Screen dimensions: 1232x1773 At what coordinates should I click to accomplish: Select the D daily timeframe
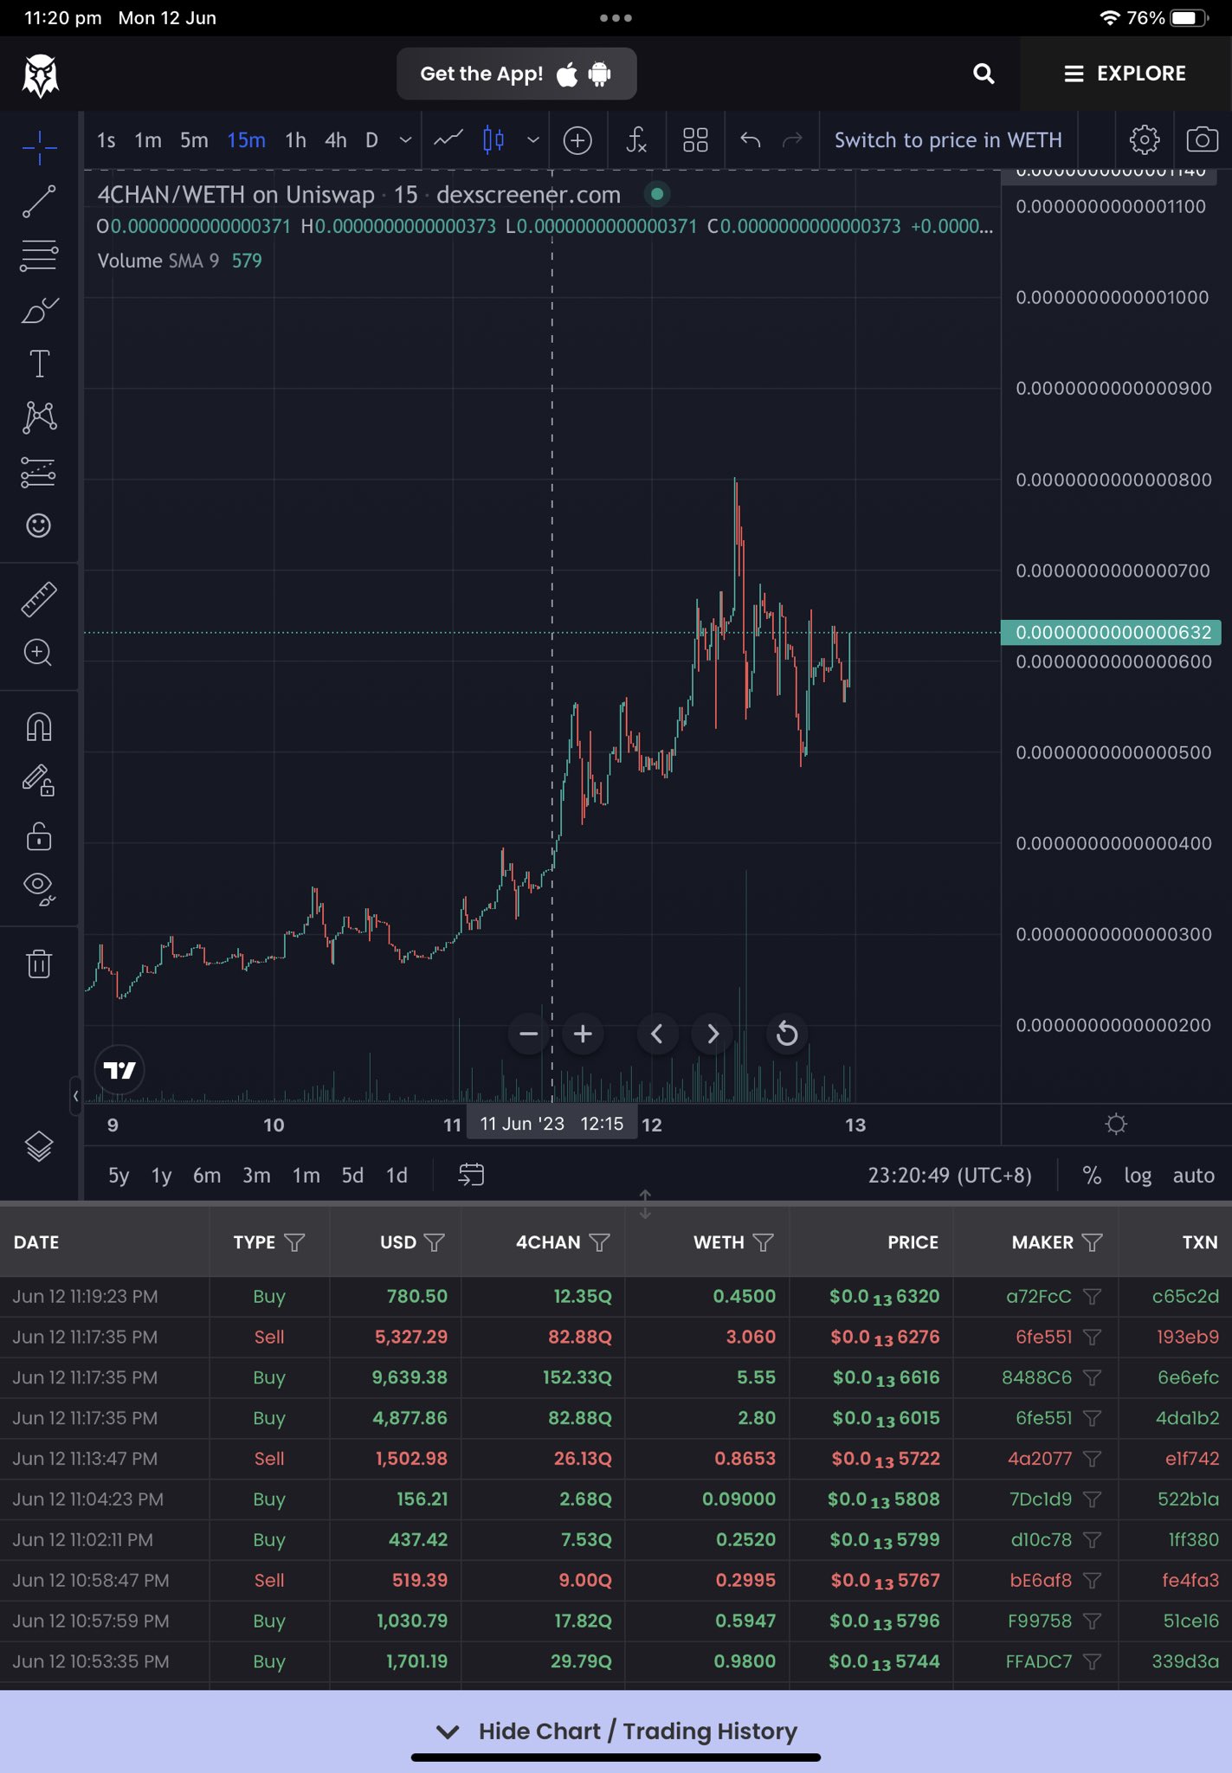[x=372, y=140]
